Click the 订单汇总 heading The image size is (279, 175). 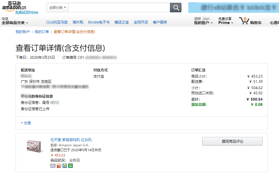pyautogui.click(x=198, y=70)
